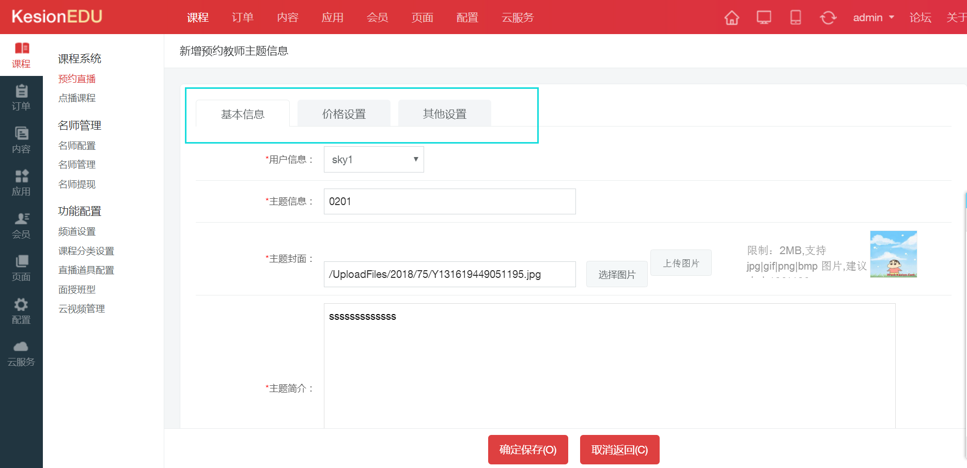967x468 pixels.
Task: Click the 选择图片 button
Action: click(x=617, y=274)
